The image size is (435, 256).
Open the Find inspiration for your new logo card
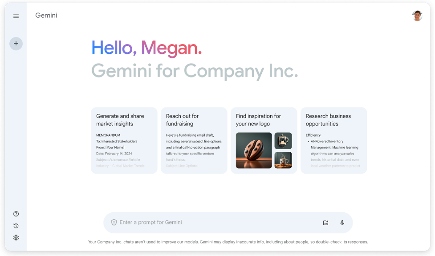(x=264, y=140)
